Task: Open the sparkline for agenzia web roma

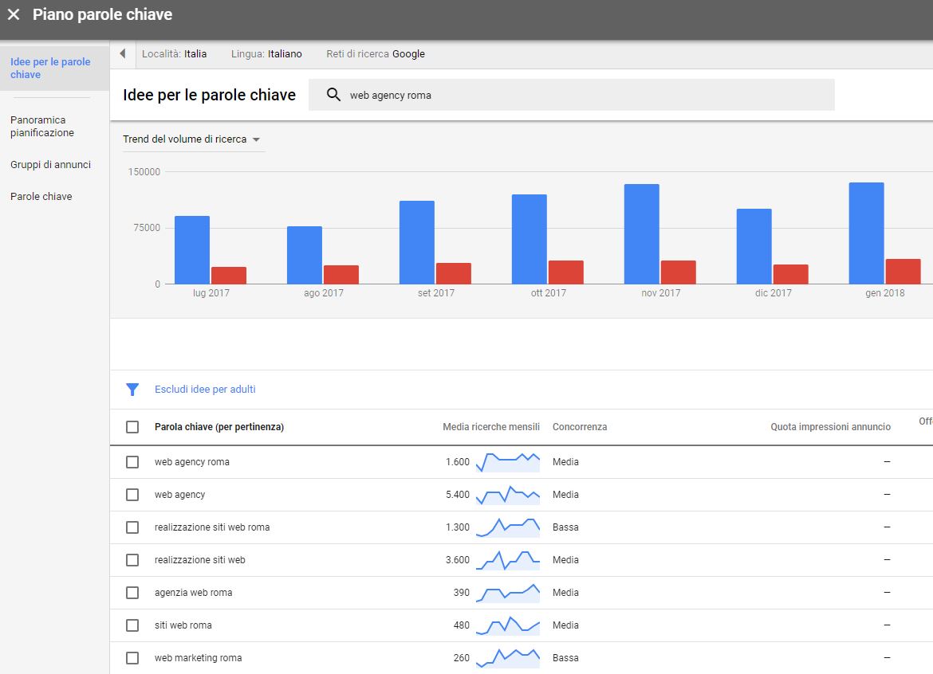Action: point(507,593)
